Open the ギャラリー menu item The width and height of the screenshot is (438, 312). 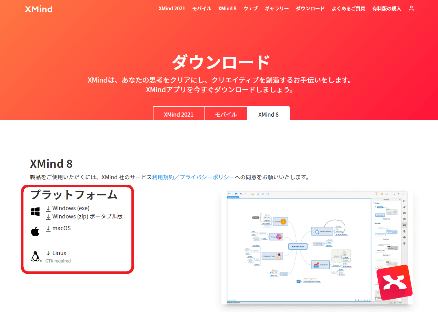pyautogui.click(x=277, y=9)
